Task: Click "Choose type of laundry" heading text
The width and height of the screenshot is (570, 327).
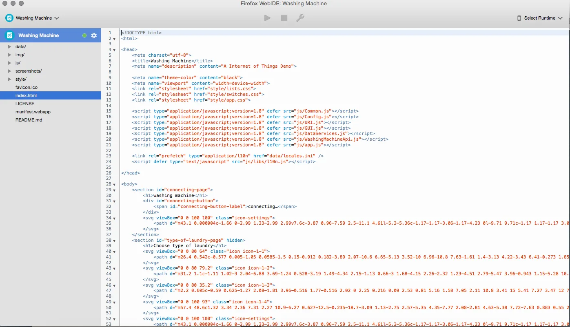Action: pyautogui.click(x=183, y=246)
